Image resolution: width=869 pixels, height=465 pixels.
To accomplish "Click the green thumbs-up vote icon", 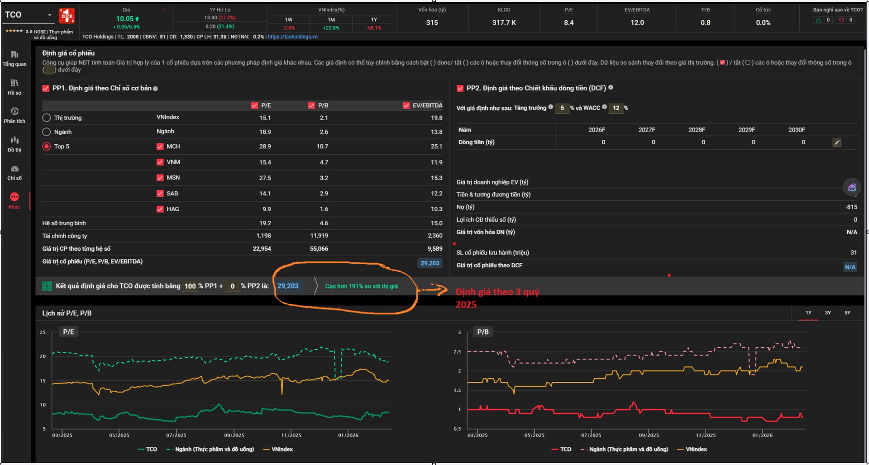I will (818, 20).
